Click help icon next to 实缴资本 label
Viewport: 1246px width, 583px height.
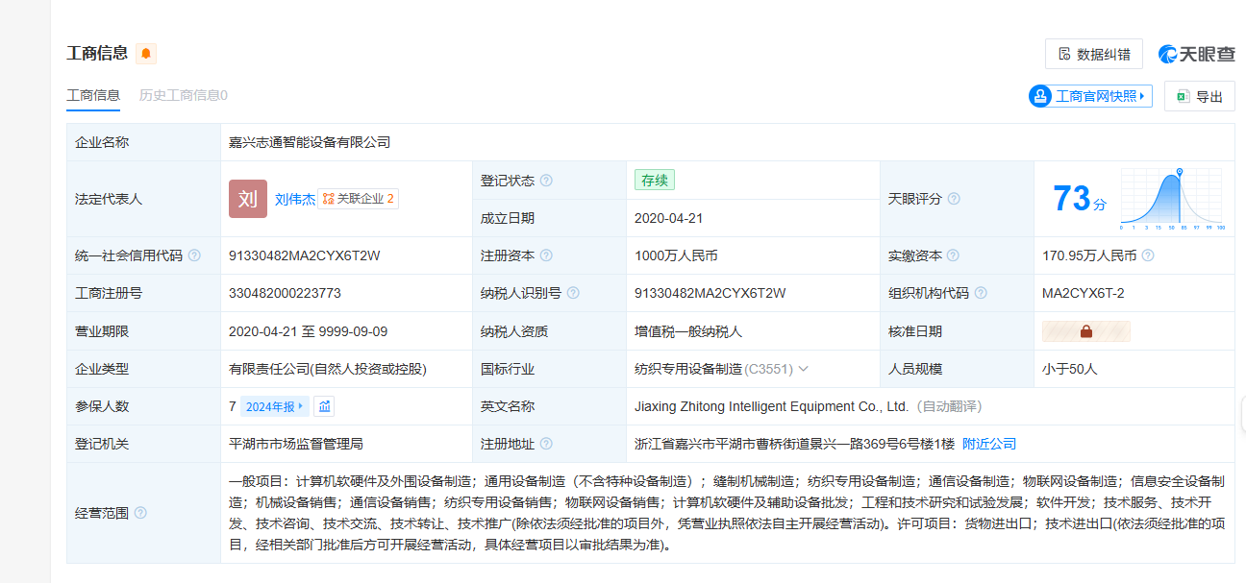pyautogui.click(x=953, y=255)
